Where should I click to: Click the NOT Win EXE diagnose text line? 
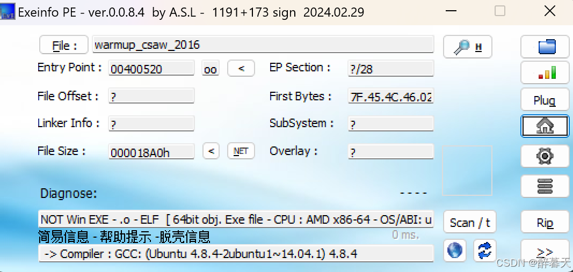click(x=236, y=219)
